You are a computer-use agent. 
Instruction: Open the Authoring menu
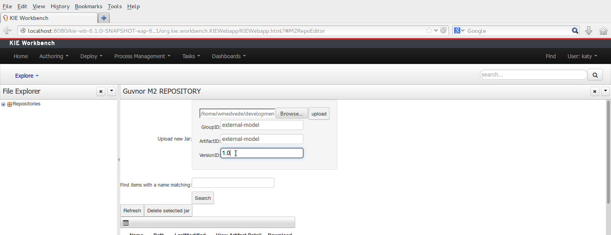click(54, 56)
